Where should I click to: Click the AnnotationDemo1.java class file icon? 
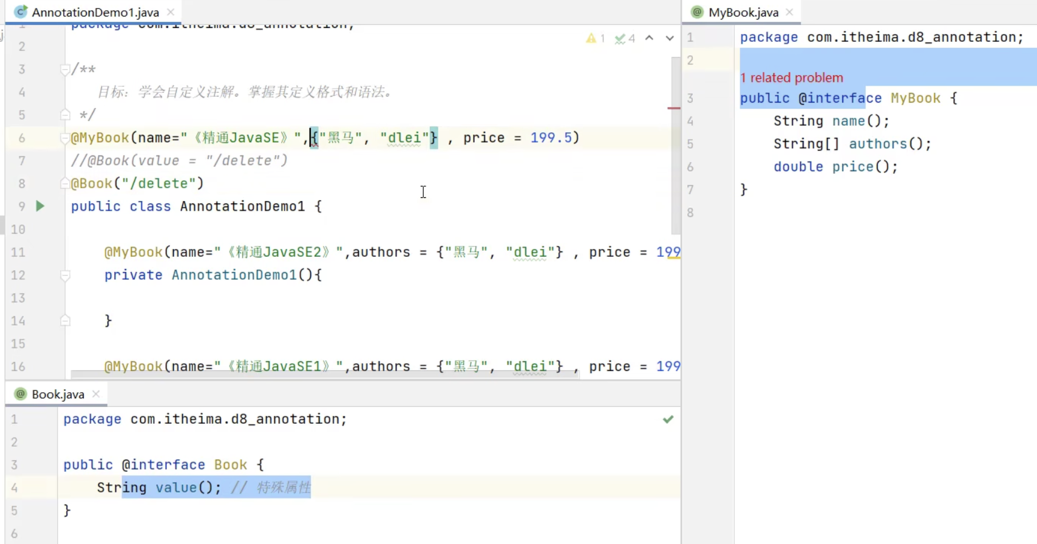coord(21,12)
